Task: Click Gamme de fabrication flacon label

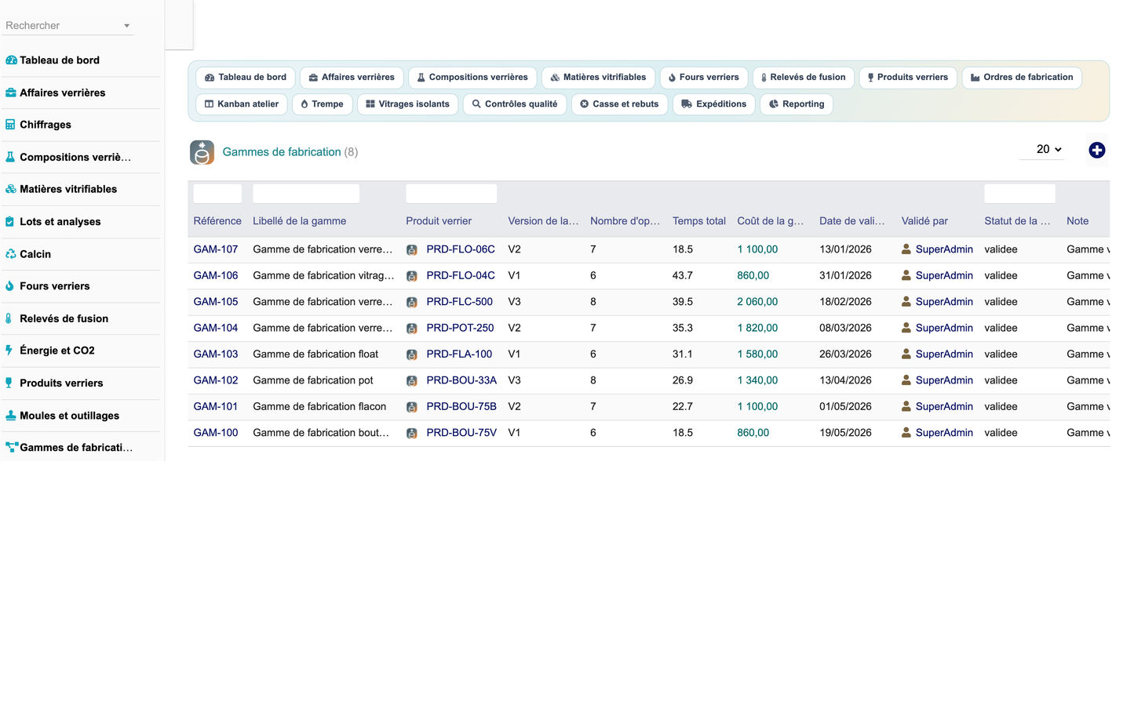Action: [x=319, y=406]
